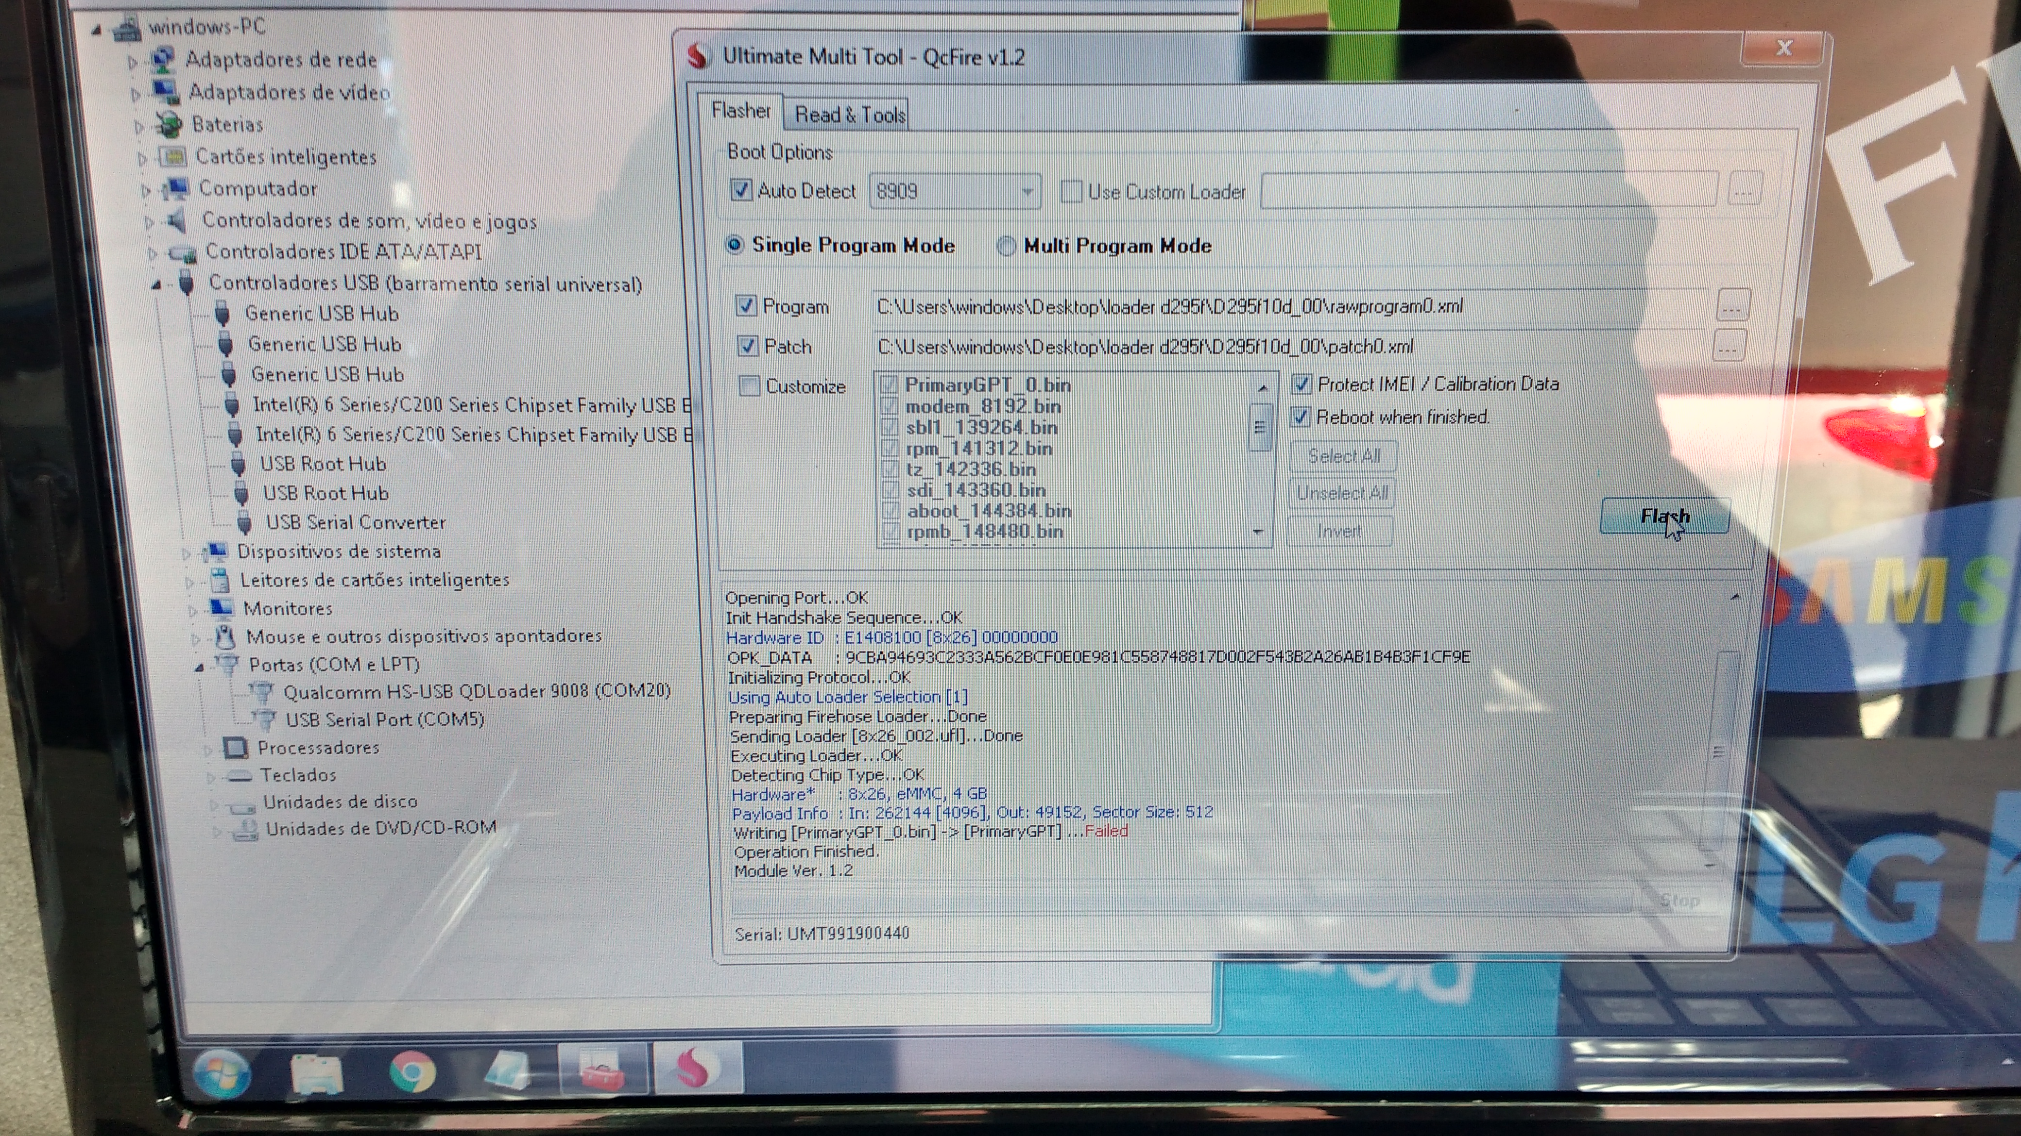Click the mouse devices icon
This screenshot has height=1136, width=2021.
pos(225,636)
